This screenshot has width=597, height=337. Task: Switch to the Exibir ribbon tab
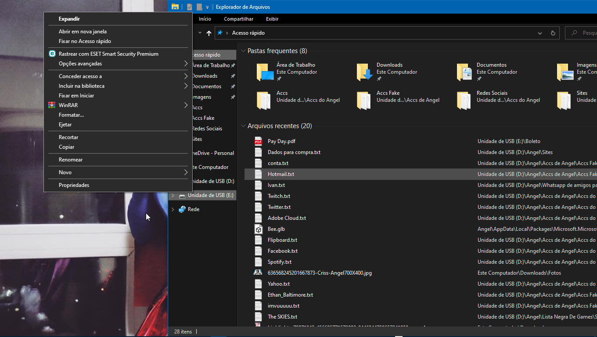click(272, 19)
